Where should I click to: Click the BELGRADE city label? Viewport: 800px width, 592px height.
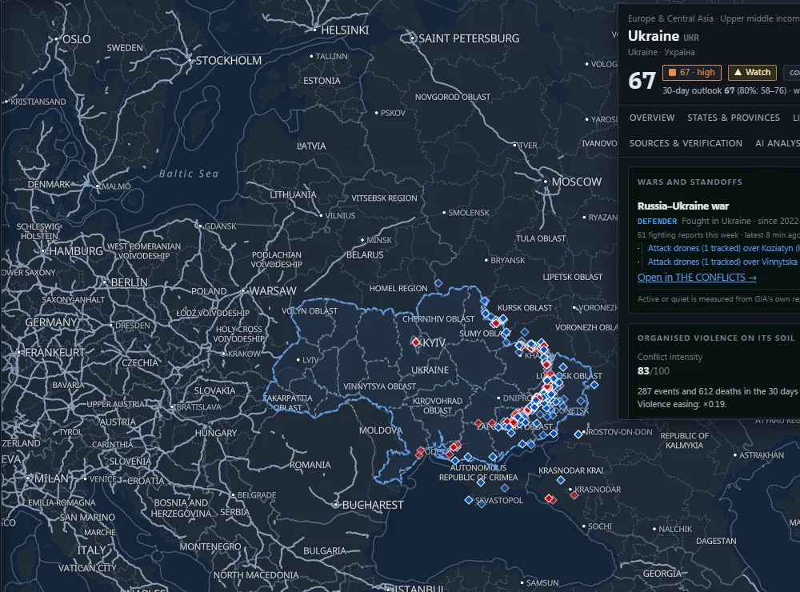coord(257,495)
